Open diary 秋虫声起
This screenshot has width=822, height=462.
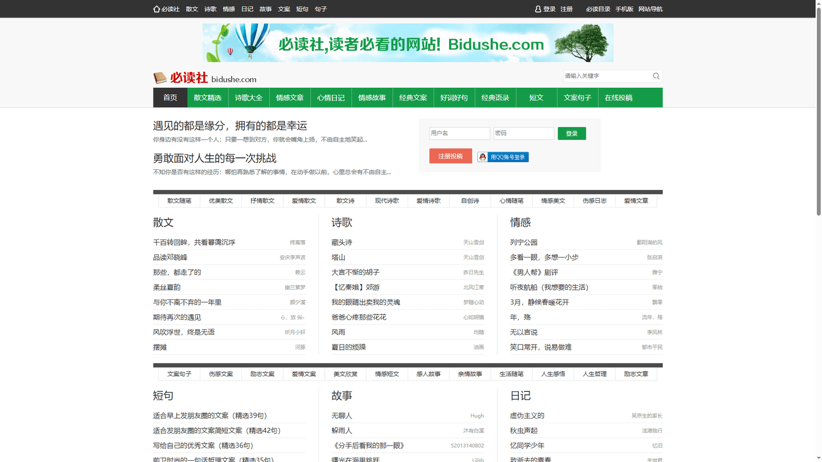pyautogui.click(x=524, y=431)
